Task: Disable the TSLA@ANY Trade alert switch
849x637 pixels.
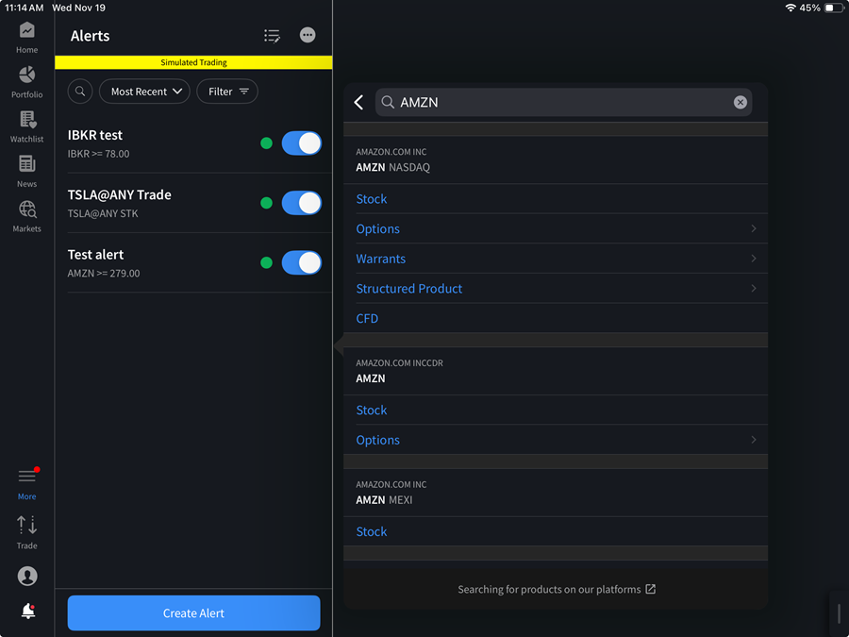Action: [x=302, y=203]
